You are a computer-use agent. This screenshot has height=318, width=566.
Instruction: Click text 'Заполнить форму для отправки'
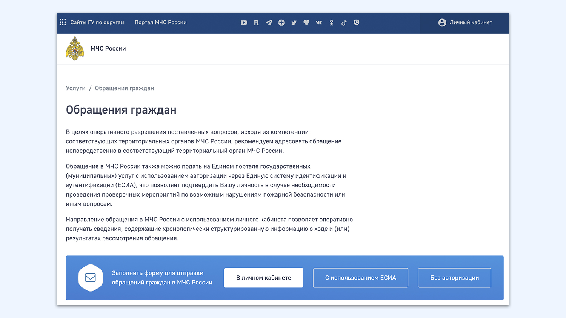(158, 273)
